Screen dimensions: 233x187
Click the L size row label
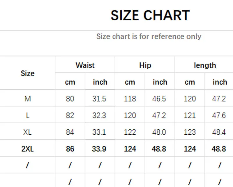point(28,115)
